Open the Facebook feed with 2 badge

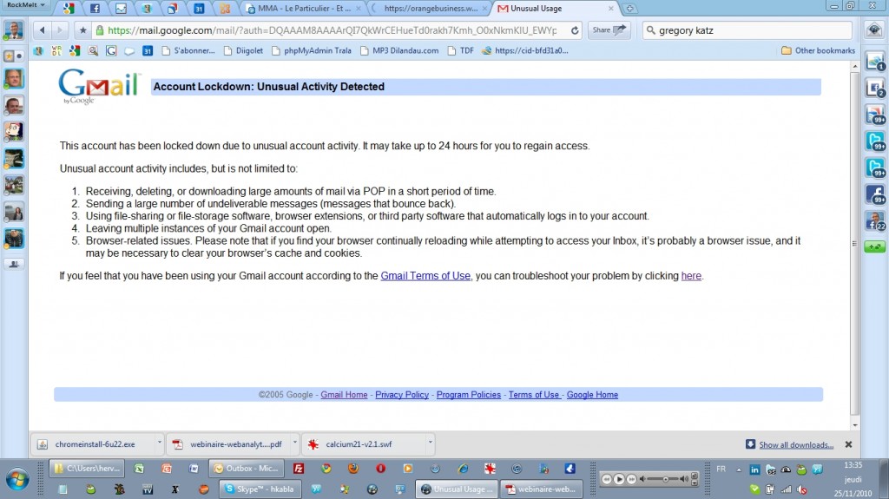coord(875,88)
